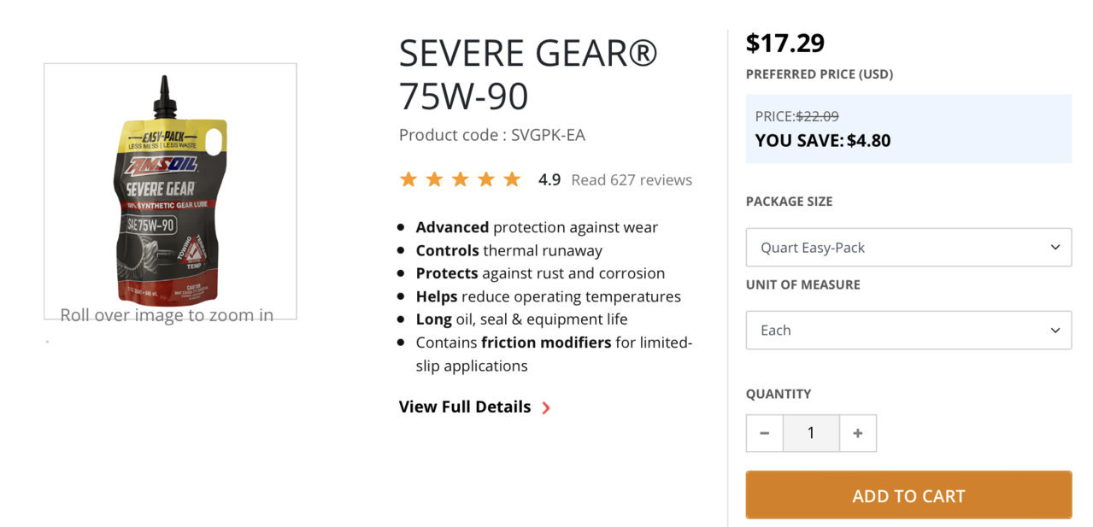
Task: Open the Package Size dropdown
Action: [x=908, y=248]
